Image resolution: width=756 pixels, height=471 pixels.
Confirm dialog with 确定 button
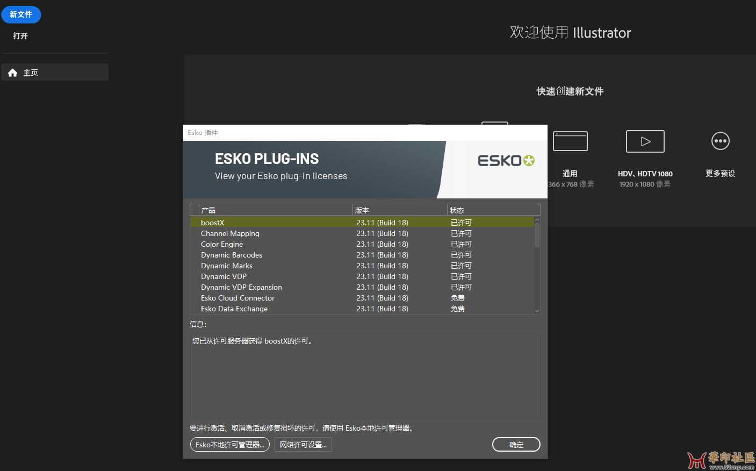[x=516, y=445]
